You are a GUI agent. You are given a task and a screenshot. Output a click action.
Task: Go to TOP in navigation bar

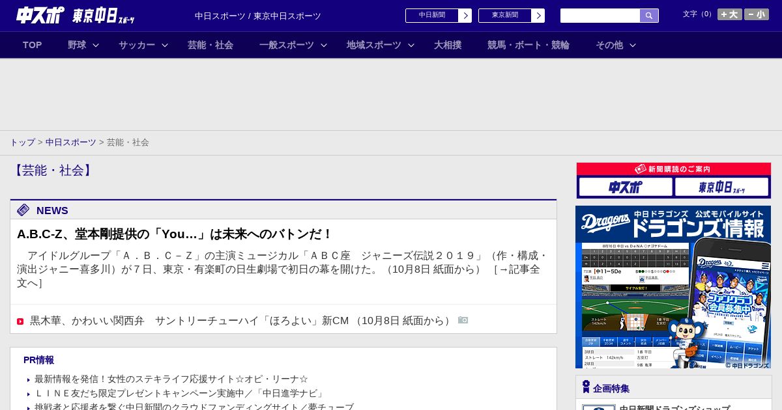pyautogui.click(x=32, y=45)
